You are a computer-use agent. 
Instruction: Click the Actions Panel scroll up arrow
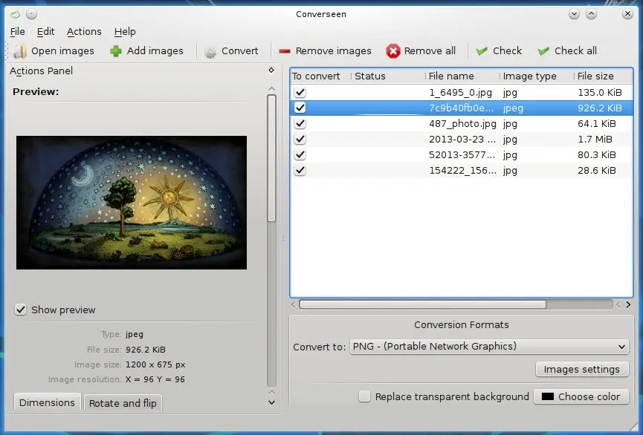271,89
